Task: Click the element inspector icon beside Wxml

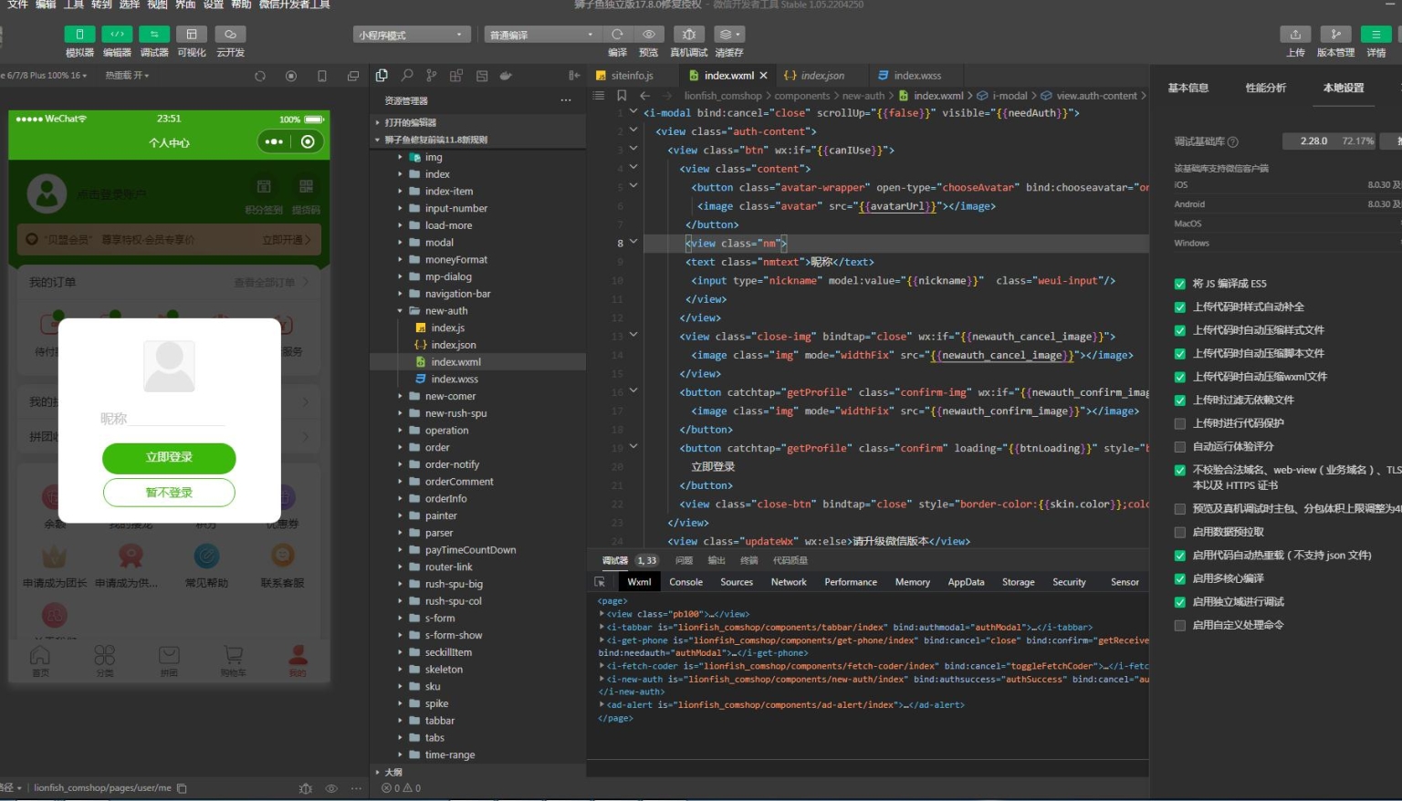Action: tap(600, 582)
